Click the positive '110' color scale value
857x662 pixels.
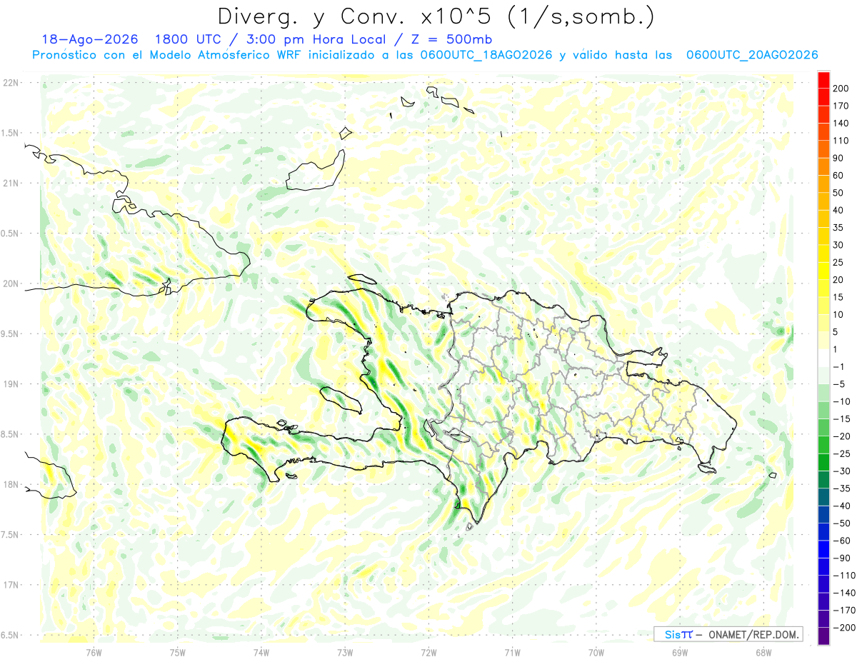click(x=842, y=141)
